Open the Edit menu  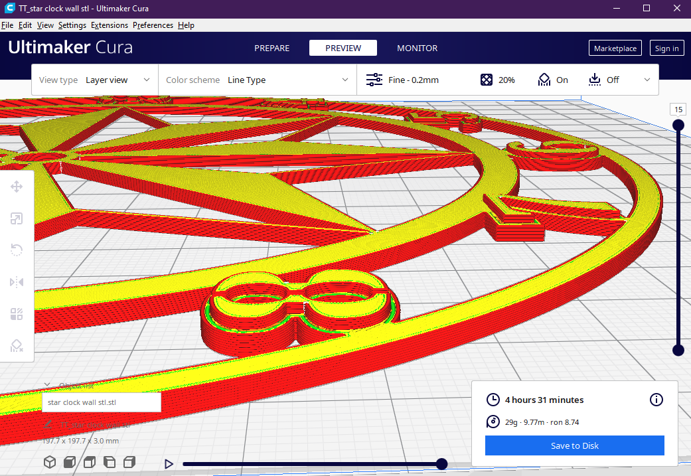click(x=25, y=25)
